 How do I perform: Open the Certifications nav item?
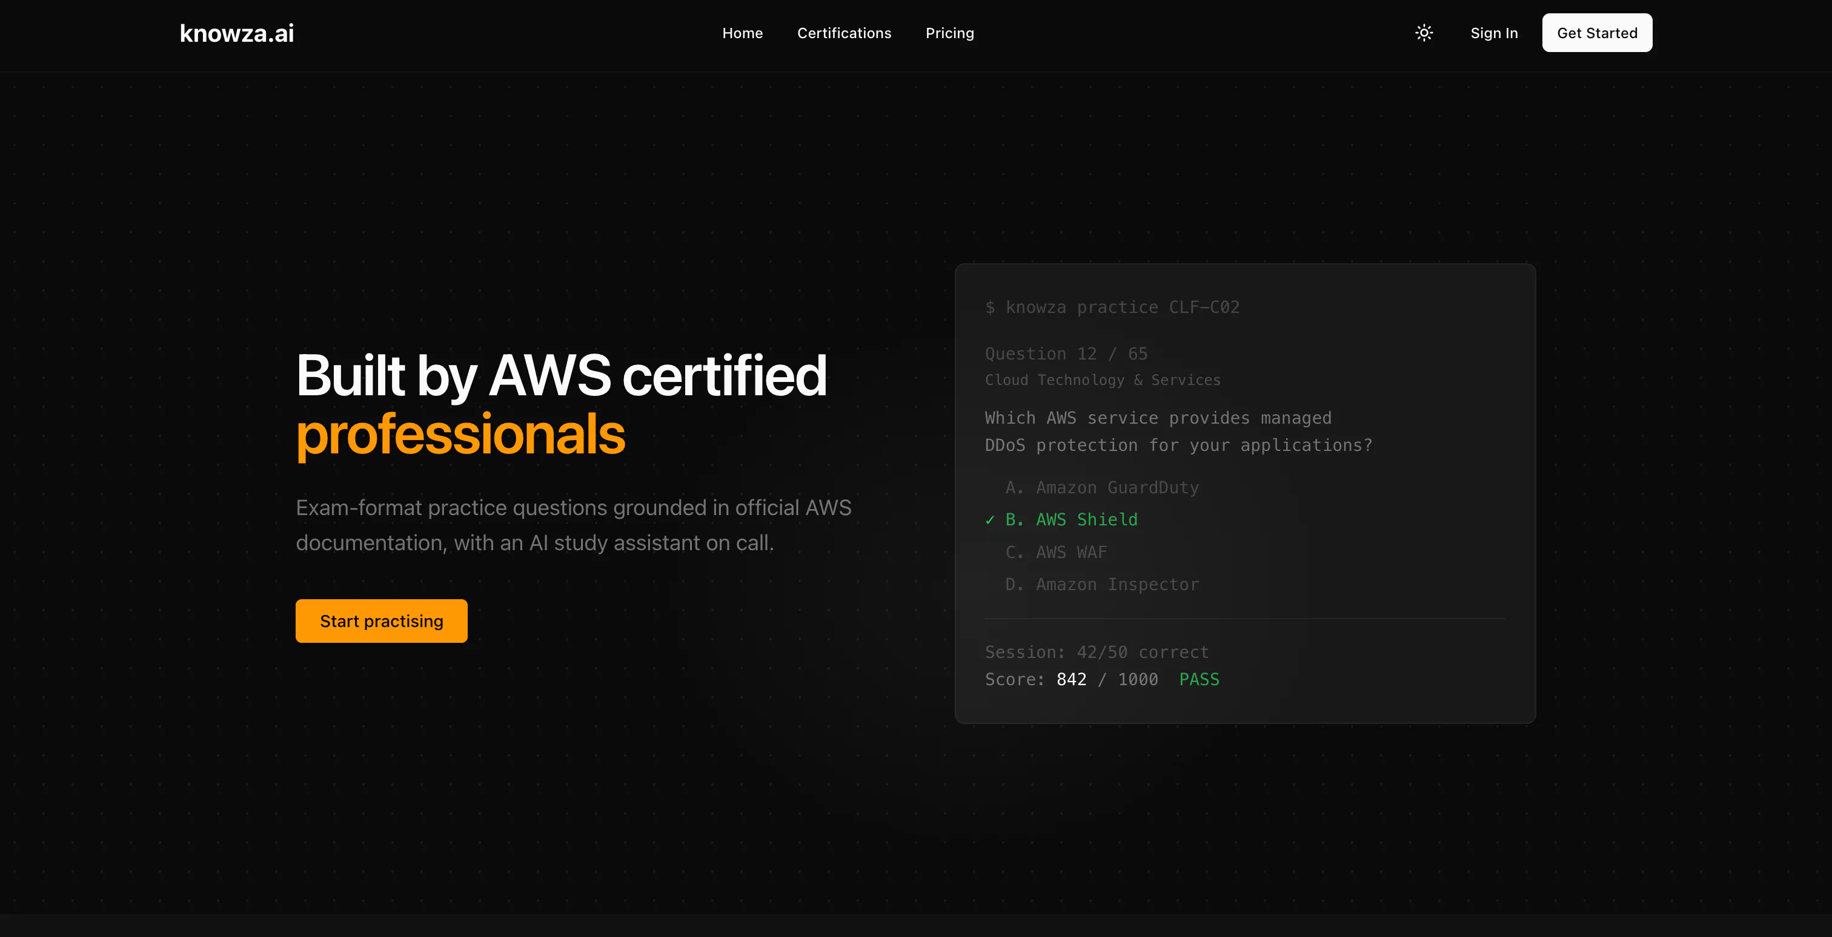pyautogui.click(x=844, y=33)
